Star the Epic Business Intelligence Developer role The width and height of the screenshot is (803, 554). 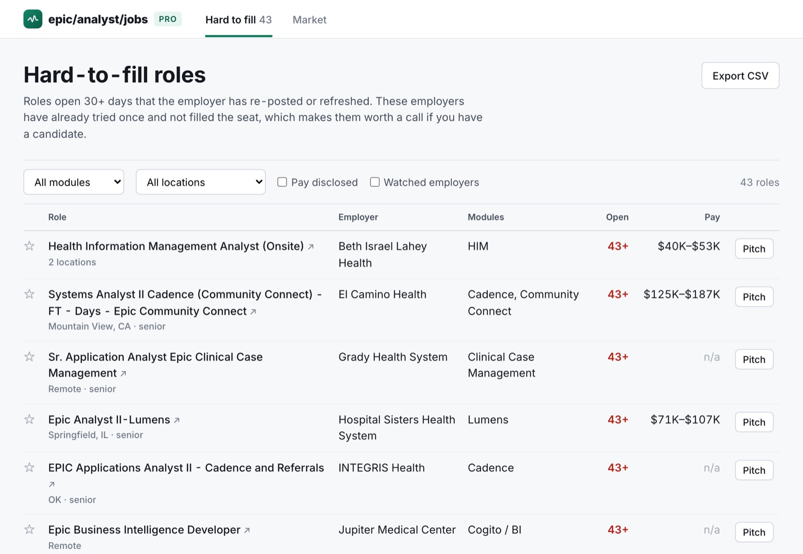coord(30,529)
